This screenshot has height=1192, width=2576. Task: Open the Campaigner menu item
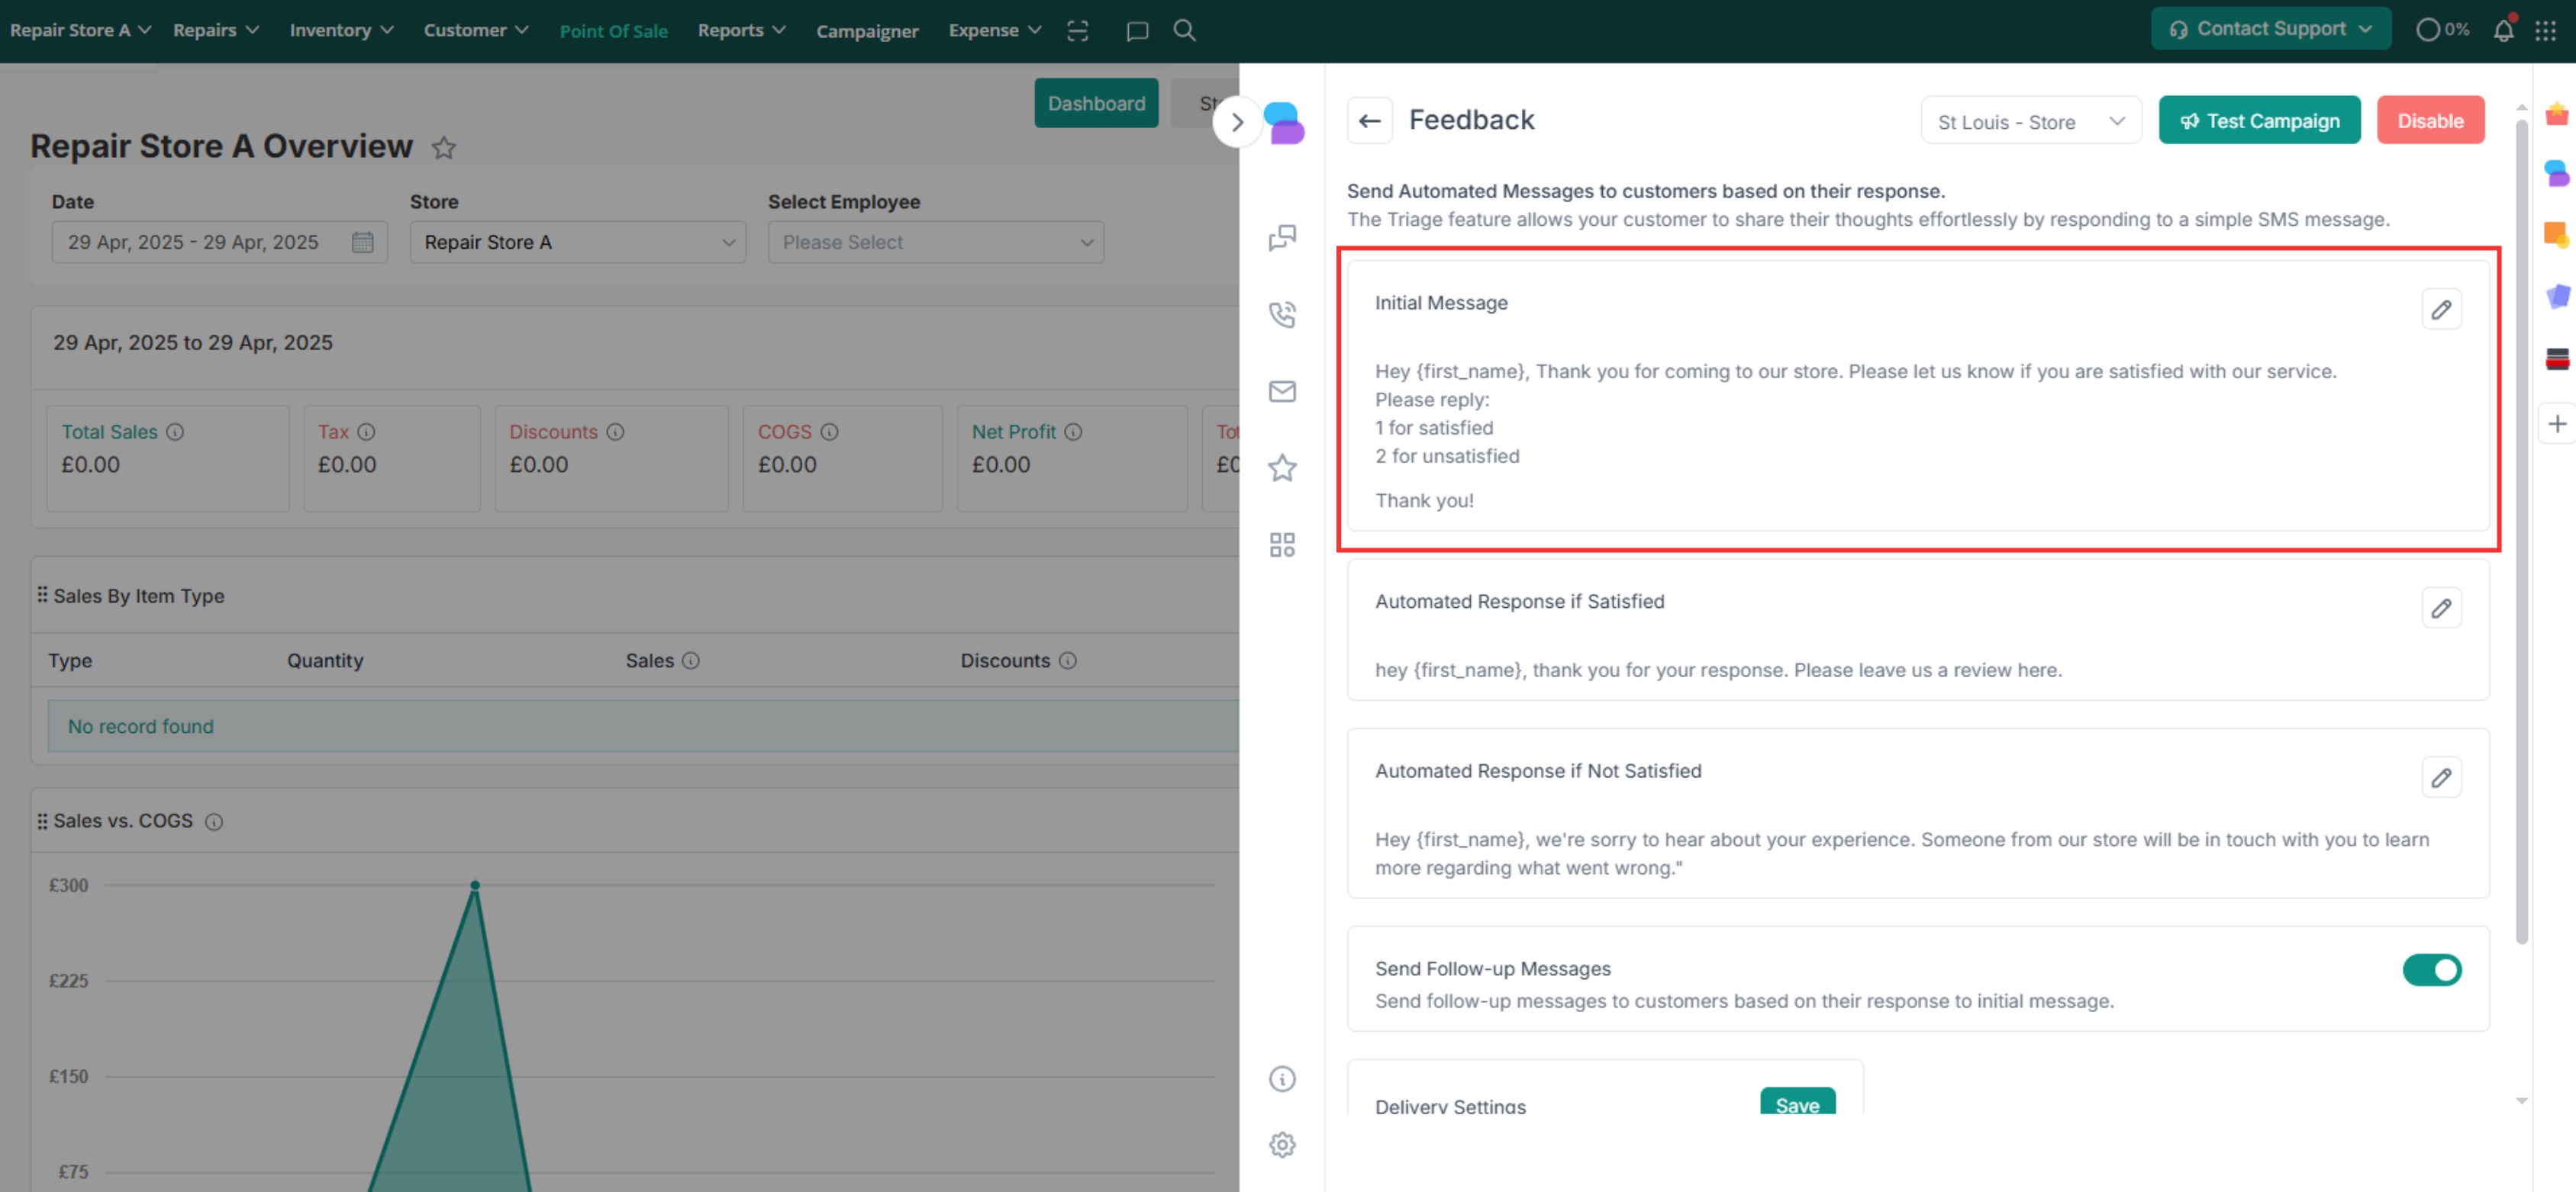(x=866, y=31)
